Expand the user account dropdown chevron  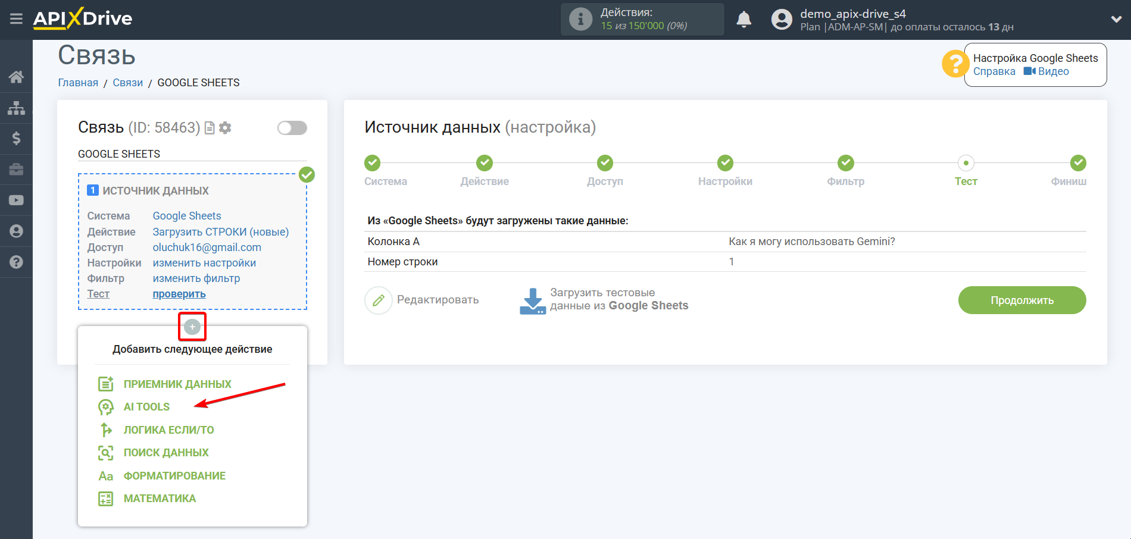pyautogui.click(x=1116, y=20)
